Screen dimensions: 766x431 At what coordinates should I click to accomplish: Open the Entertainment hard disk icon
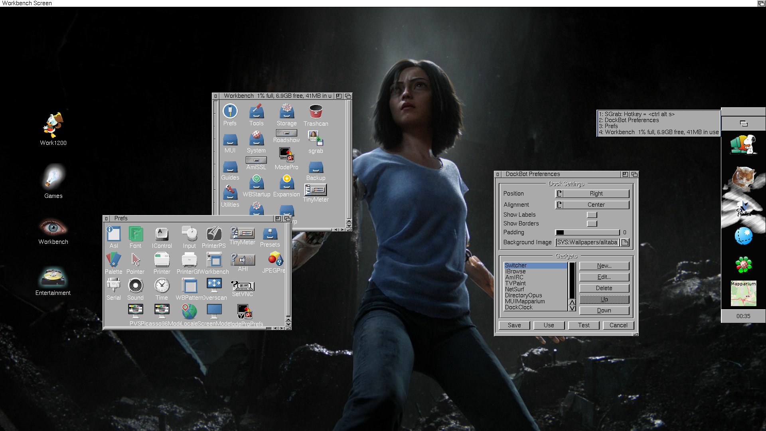tap(53, 281)
